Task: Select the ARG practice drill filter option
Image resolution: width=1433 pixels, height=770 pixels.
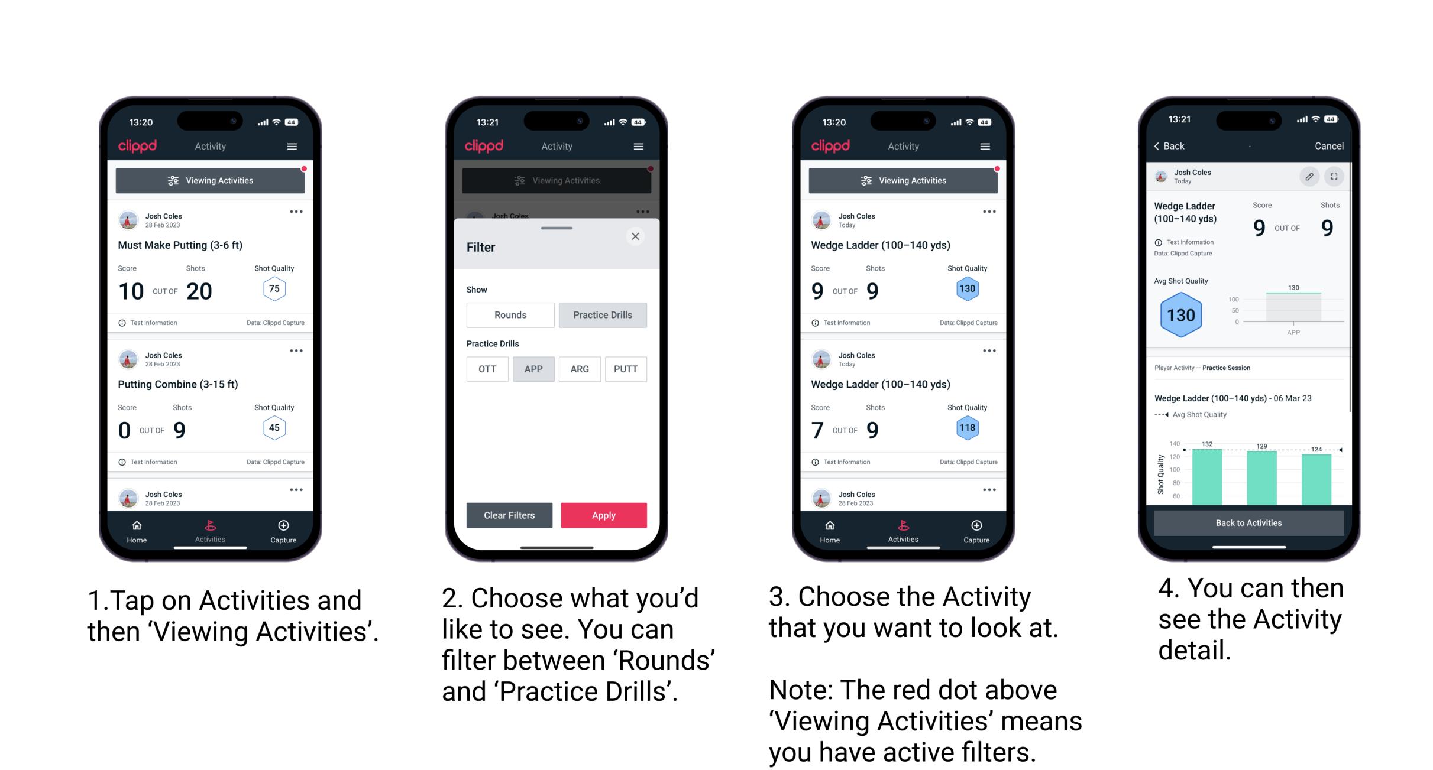Action: pos(579,370)
